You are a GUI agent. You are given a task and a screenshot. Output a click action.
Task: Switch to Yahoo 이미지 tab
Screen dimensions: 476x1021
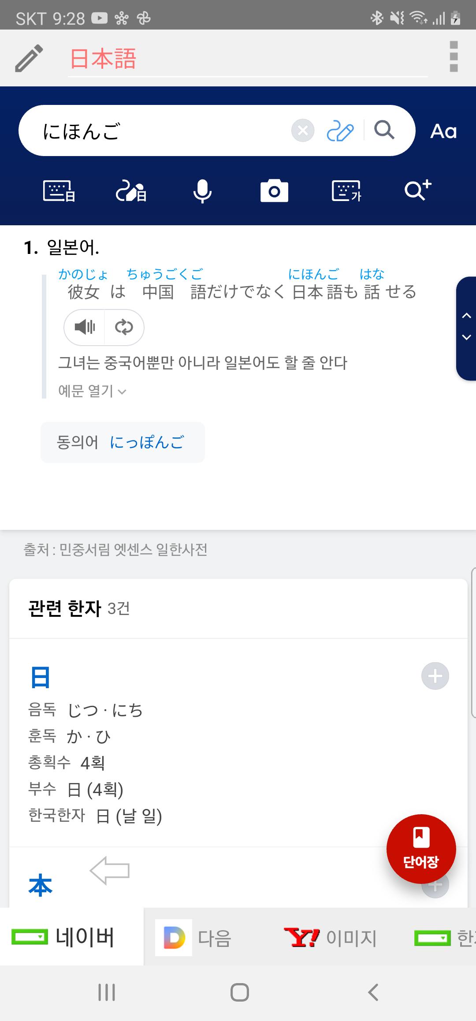pyautogui.click(x=331, y=938)
